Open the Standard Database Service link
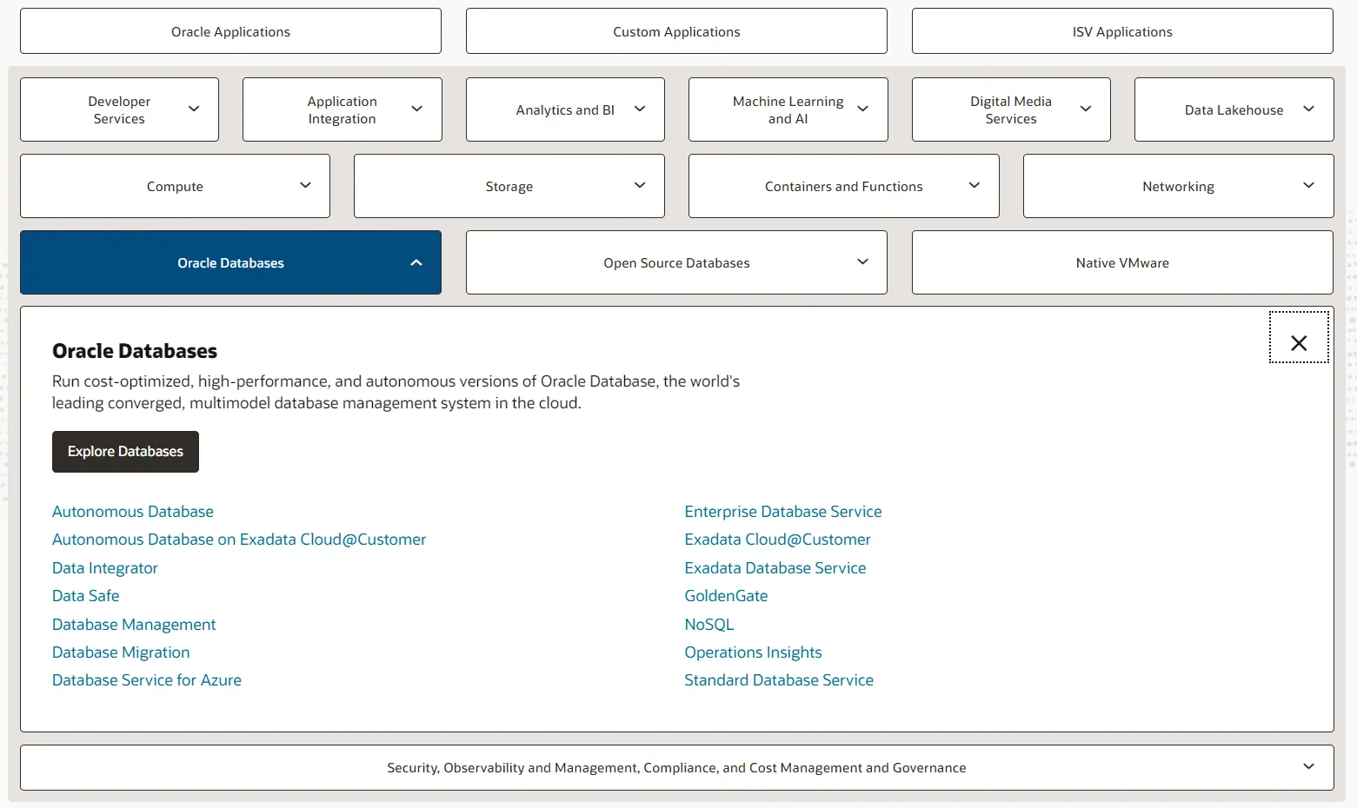1357x808 pixels. click(779, 680)
